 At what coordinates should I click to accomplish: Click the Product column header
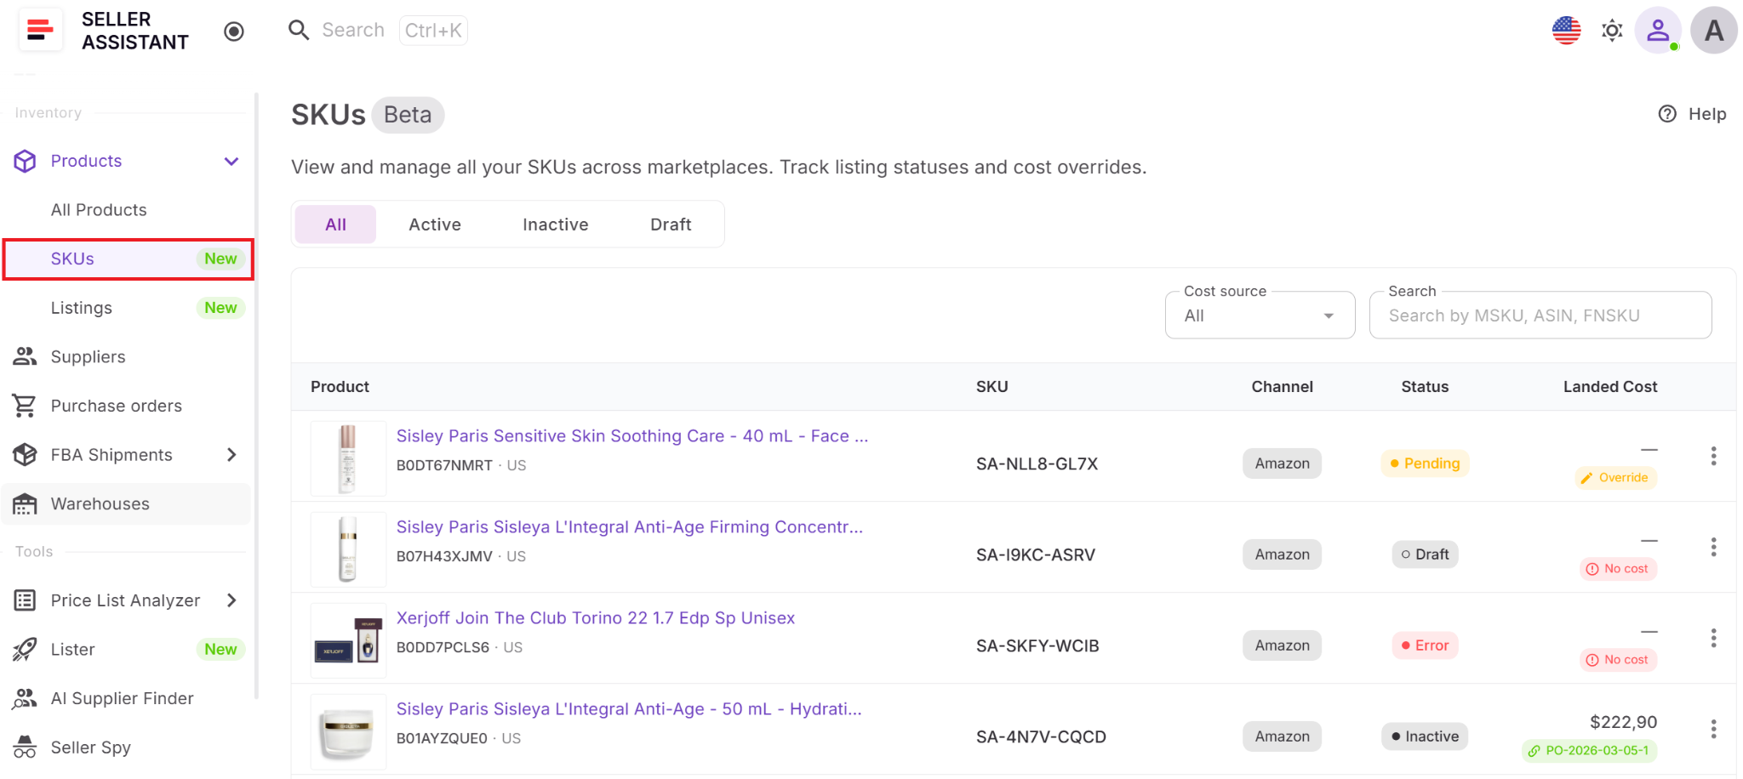pyautogui.click(x=340, y=387)
